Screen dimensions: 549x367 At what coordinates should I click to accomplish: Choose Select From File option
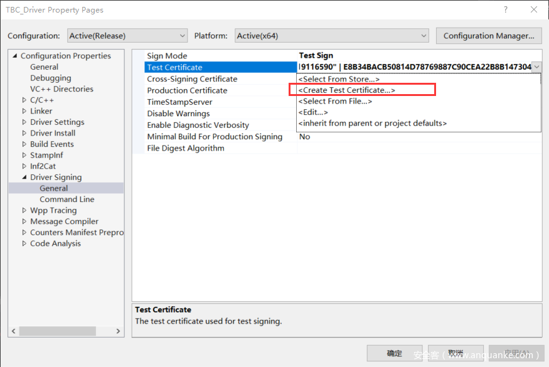[x=335, y=101]
